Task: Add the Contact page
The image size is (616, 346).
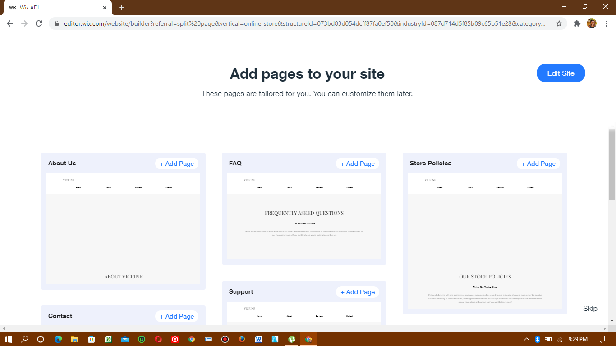Action: point(177,316)
